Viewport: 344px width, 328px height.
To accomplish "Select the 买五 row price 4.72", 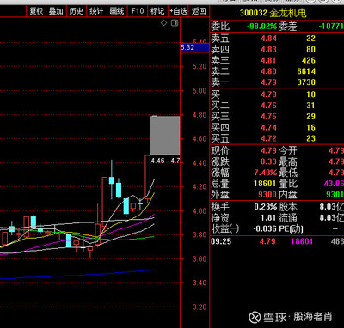I will (268, 138).
